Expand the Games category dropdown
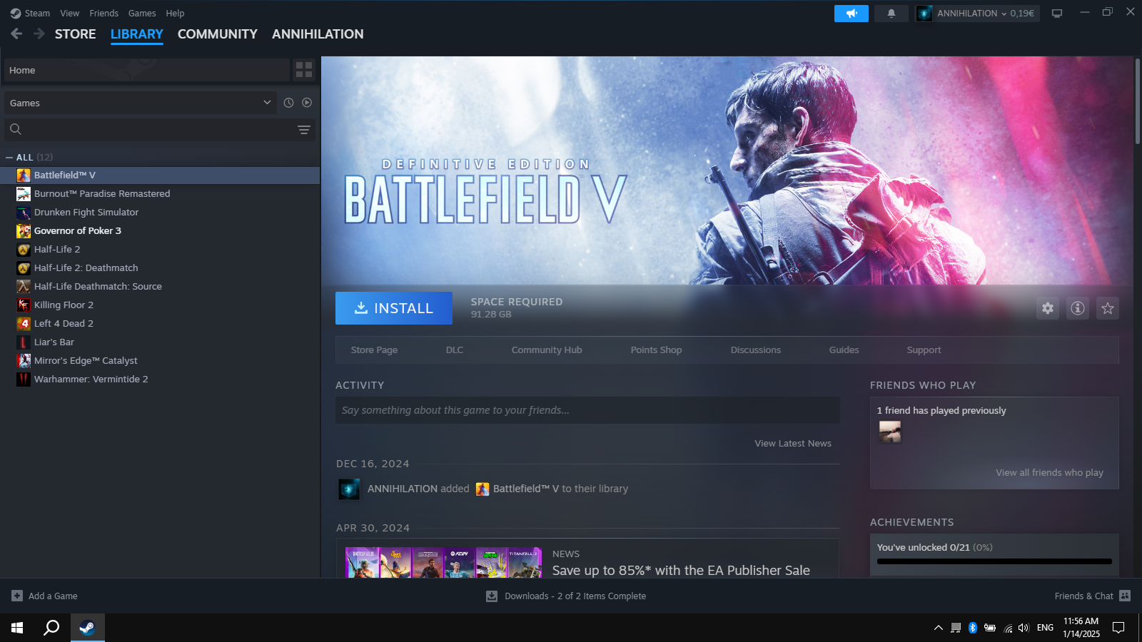 (141, 103)
